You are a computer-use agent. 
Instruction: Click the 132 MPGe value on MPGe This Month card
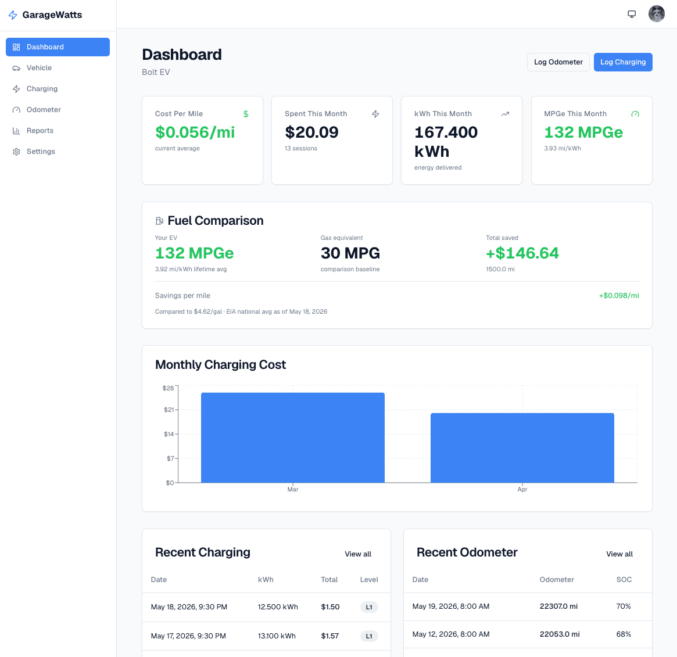click(x=583, y=132)
